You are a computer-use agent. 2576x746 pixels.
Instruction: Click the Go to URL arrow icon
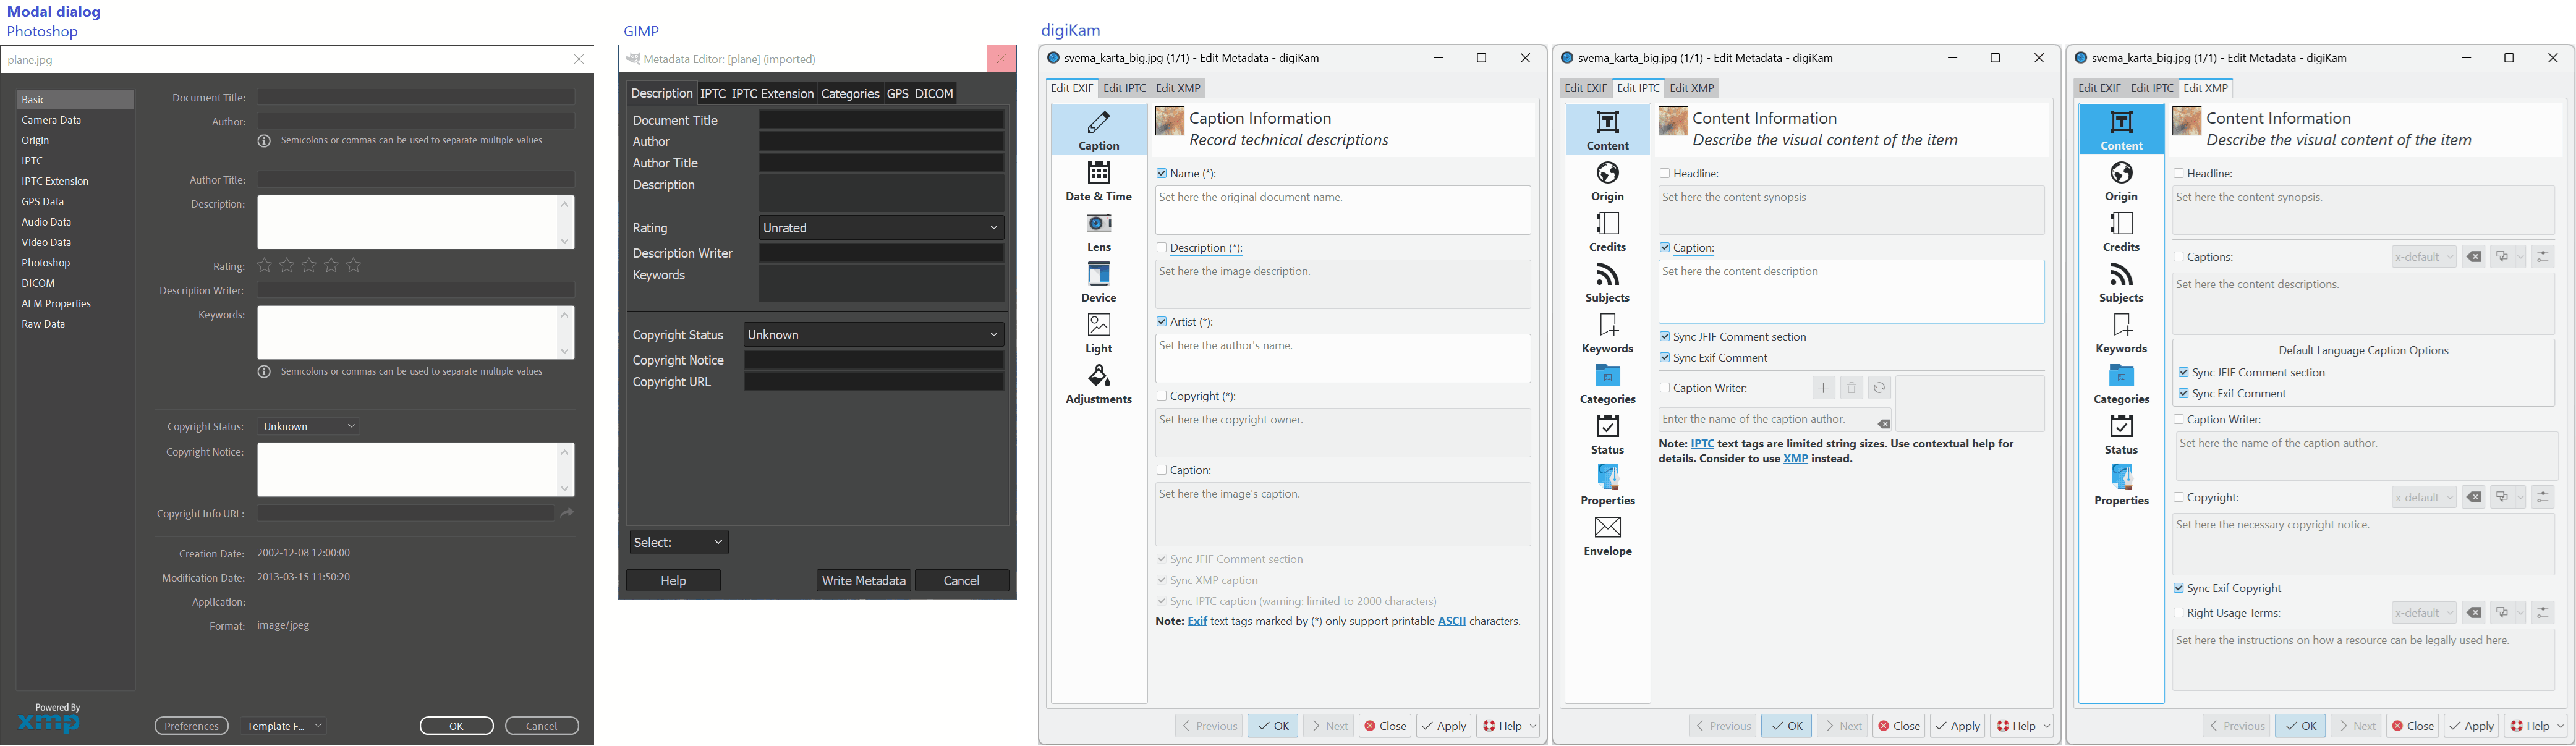point(567,513)
